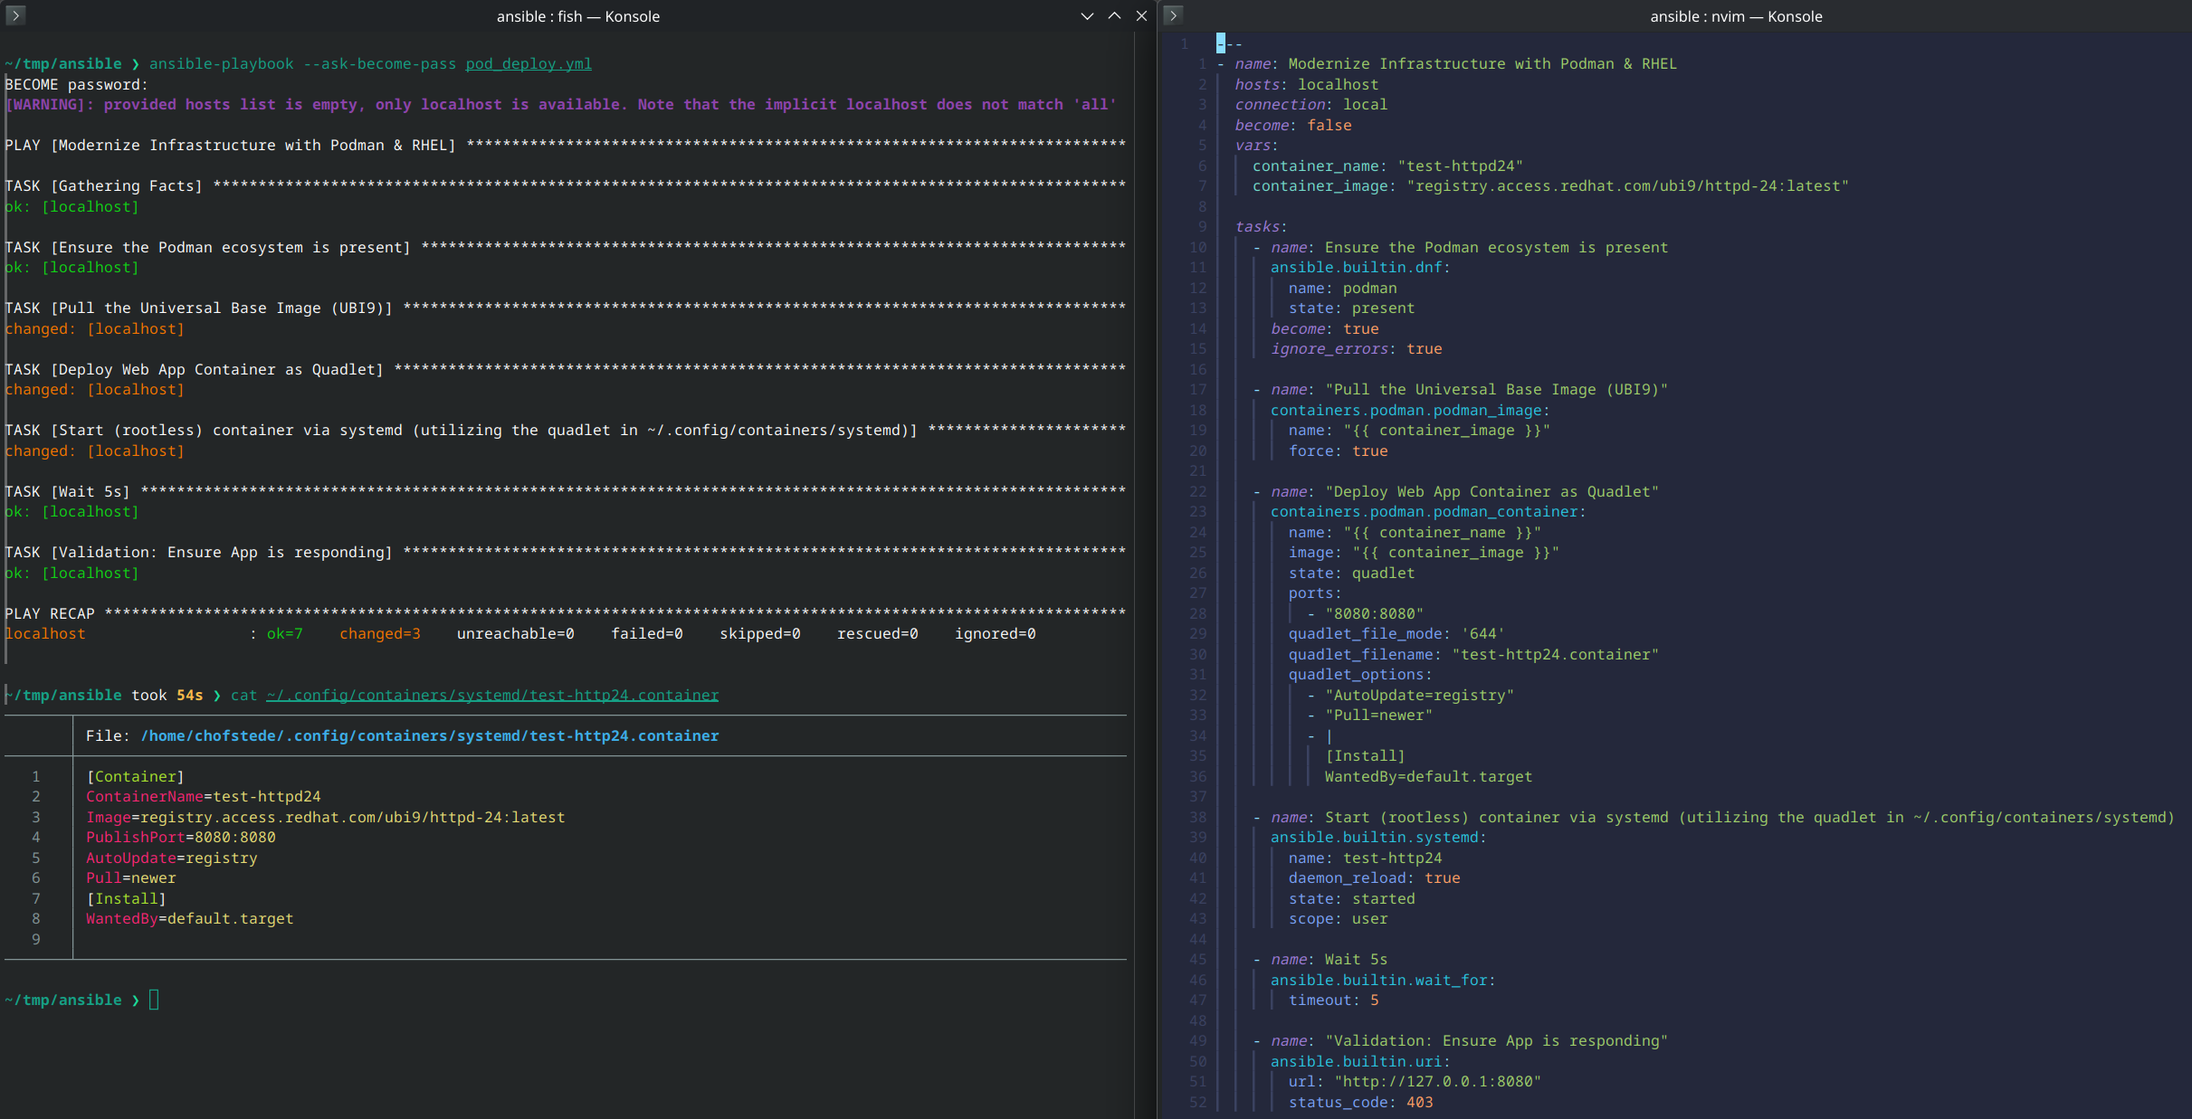
Task: Click the test-http24.container path in cat command
Action: (492, 695)
